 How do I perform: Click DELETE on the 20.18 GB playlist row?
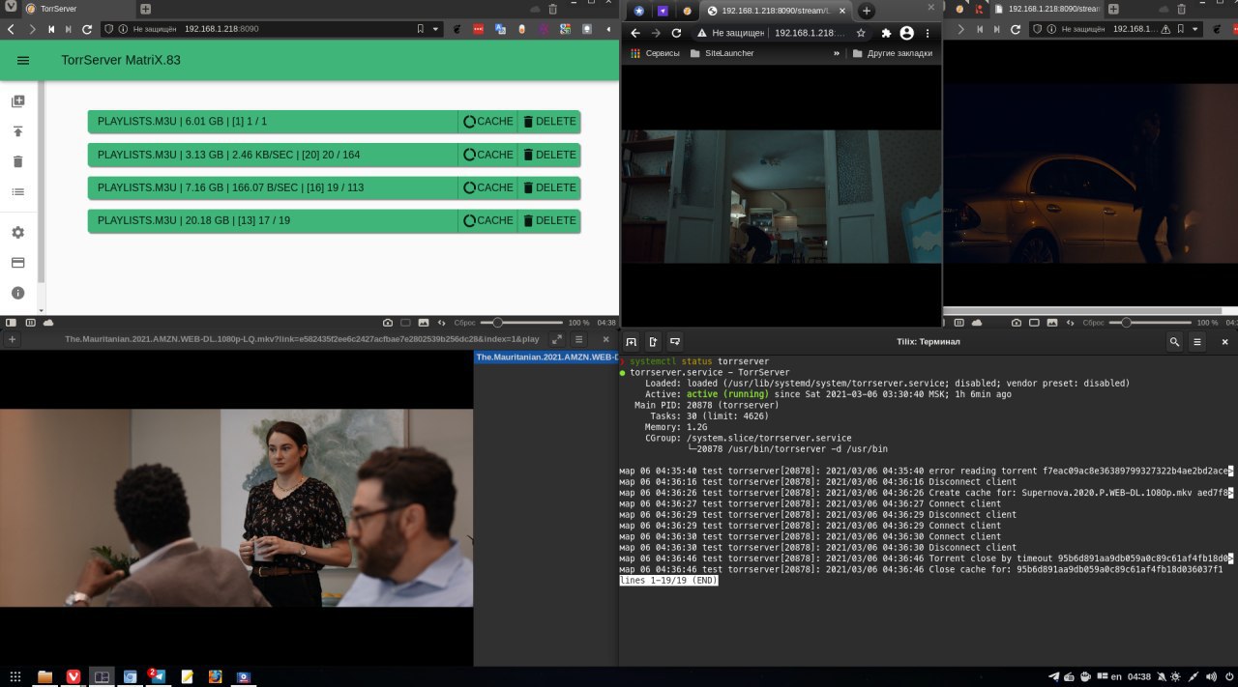tap(549, 220)
